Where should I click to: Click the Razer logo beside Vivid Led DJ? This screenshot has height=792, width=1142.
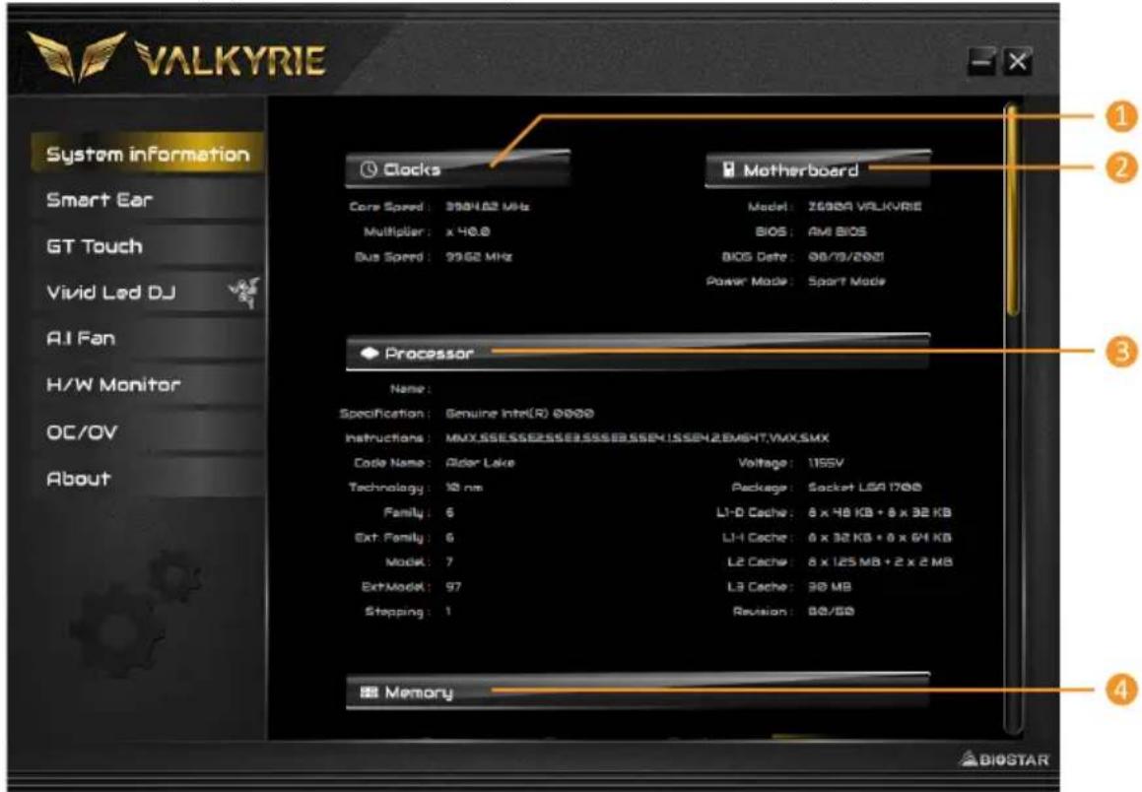pyautogui.click(x=244, y=293)
